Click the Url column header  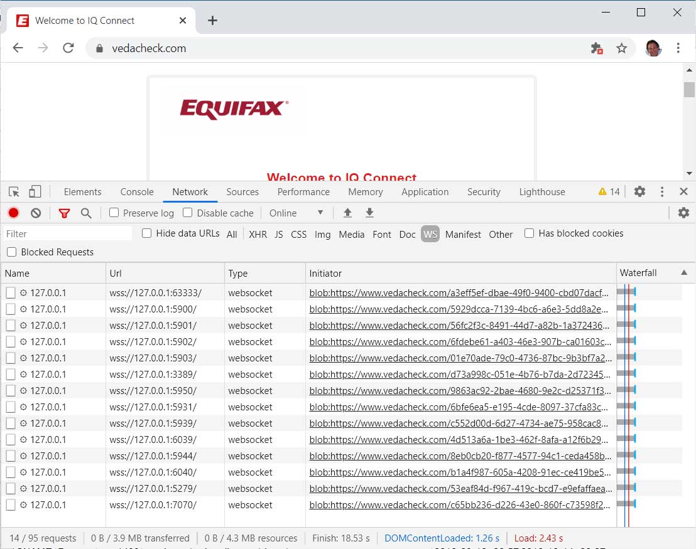tap(165, 273)
